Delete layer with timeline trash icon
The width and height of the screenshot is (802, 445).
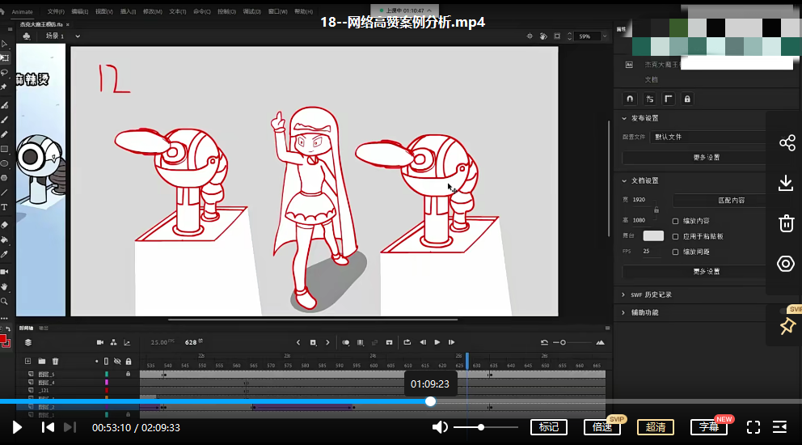coord(55,361)
